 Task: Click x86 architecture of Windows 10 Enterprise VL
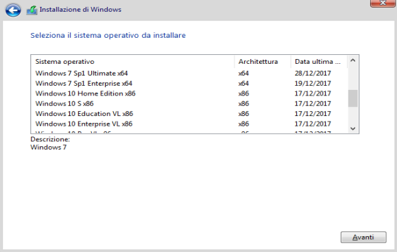(243, 124)
